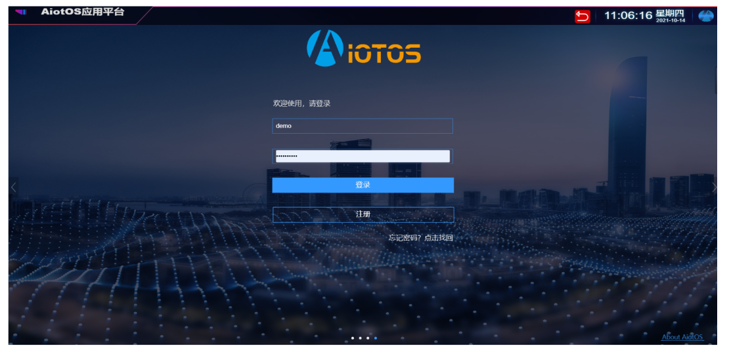This screenshot has height=352, width=729.
Task: Click the AiotOS logo above the login form
Action: pos(363,49)
